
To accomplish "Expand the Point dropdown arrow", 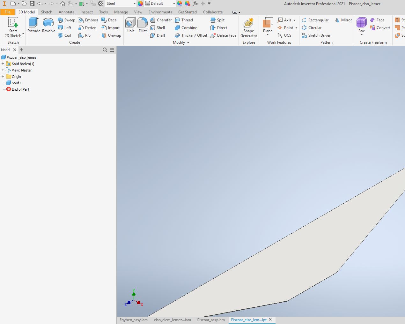I will pos(296,28).
